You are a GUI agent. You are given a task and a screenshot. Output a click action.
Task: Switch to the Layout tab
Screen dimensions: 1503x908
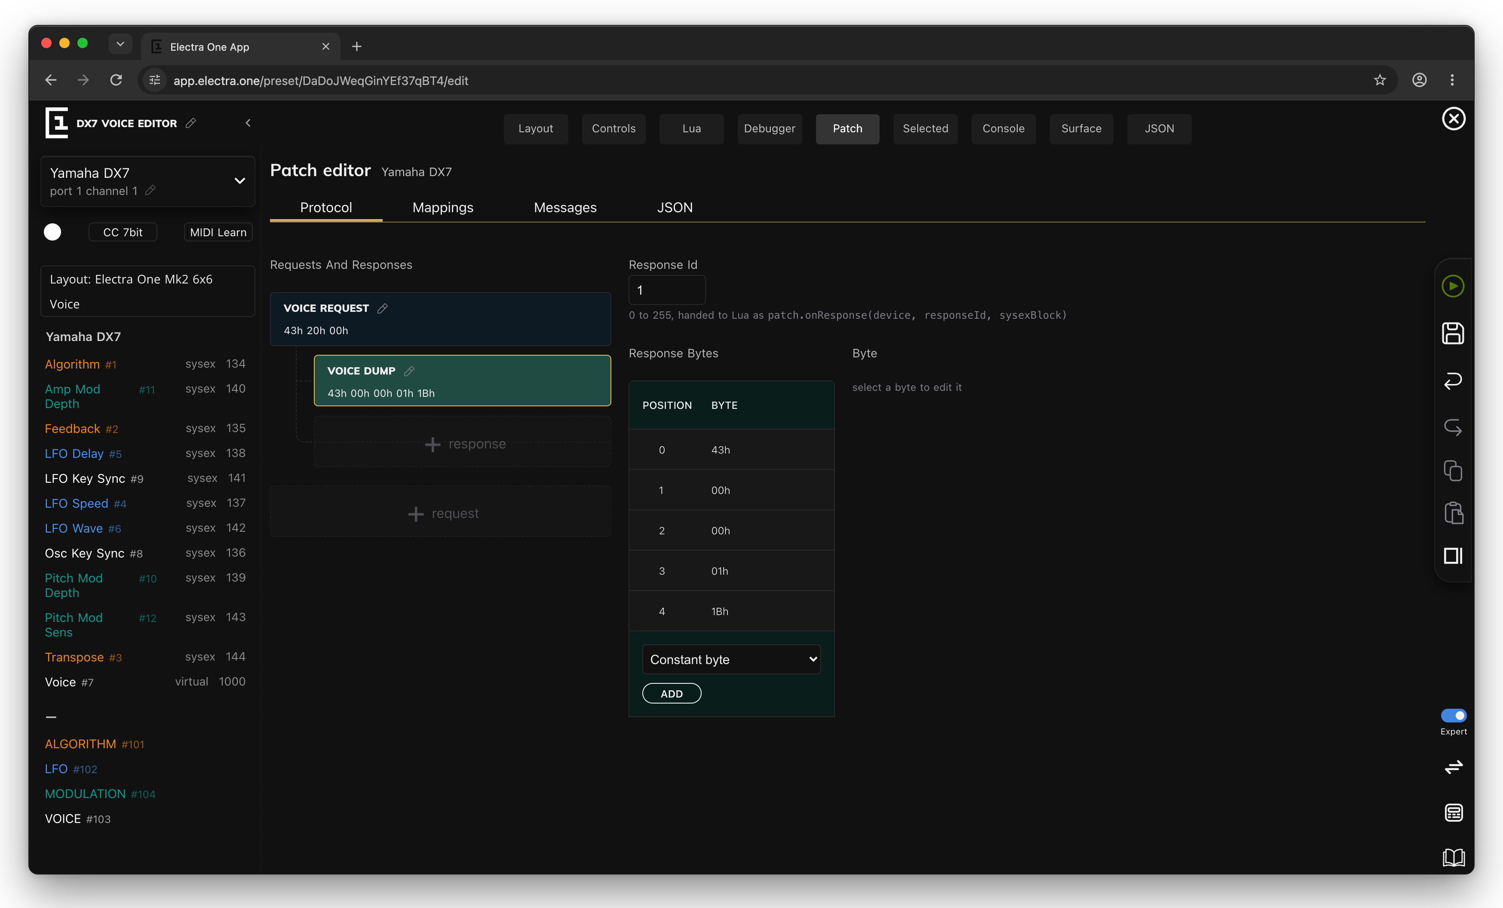[x=536, y=128]
